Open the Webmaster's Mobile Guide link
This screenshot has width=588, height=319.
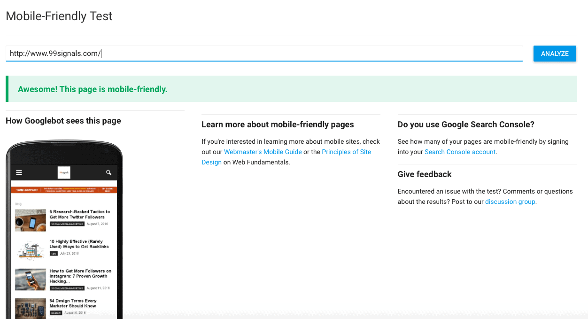[x=263, y=152]
